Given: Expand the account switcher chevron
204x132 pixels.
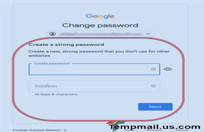Looking at the screenshot, I should click(148, 34).
